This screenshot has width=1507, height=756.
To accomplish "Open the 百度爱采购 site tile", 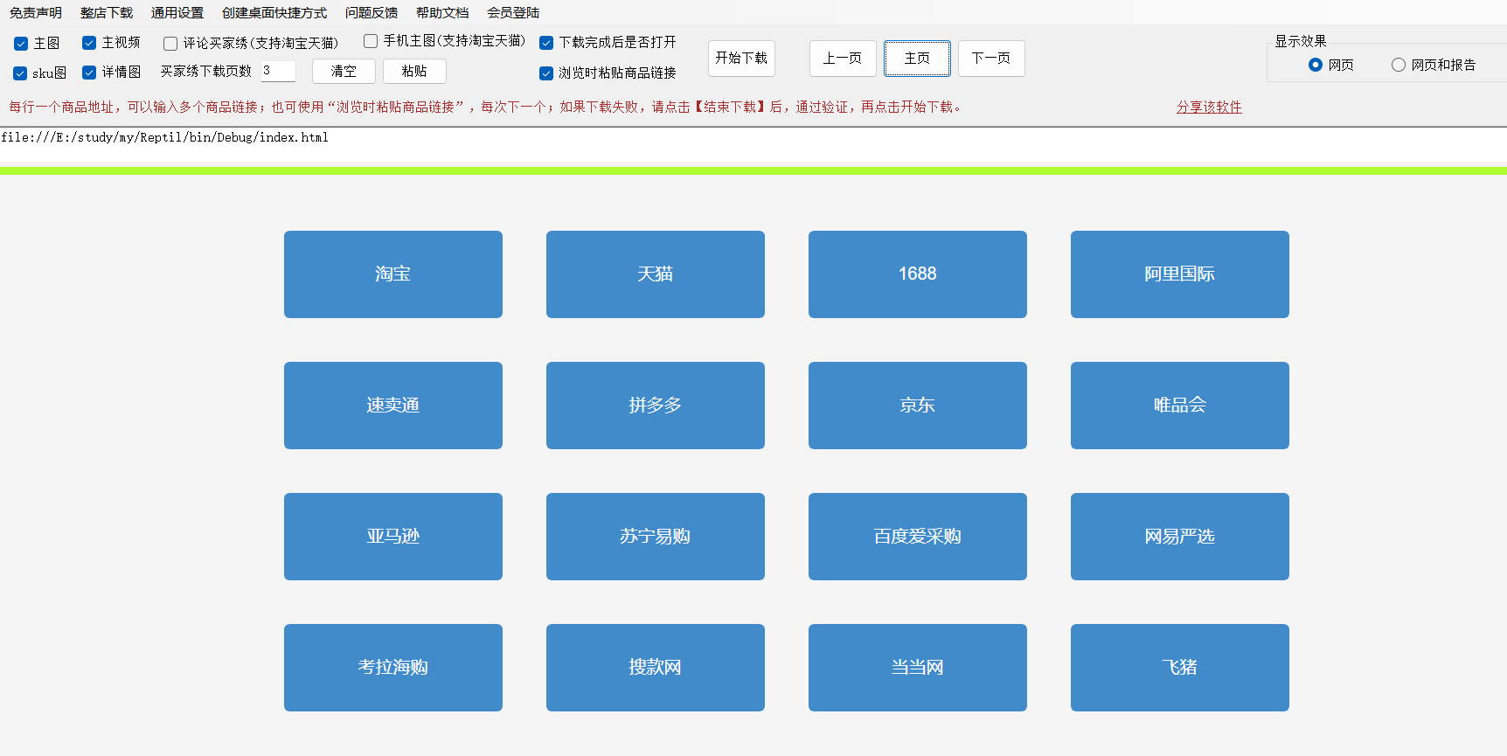I will point(918,537).
